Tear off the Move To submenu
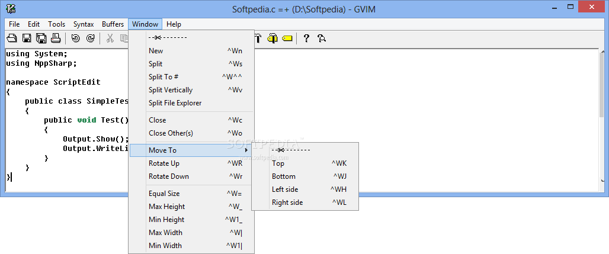The height and width of the screenshot is (254, 609). (305, 150)
